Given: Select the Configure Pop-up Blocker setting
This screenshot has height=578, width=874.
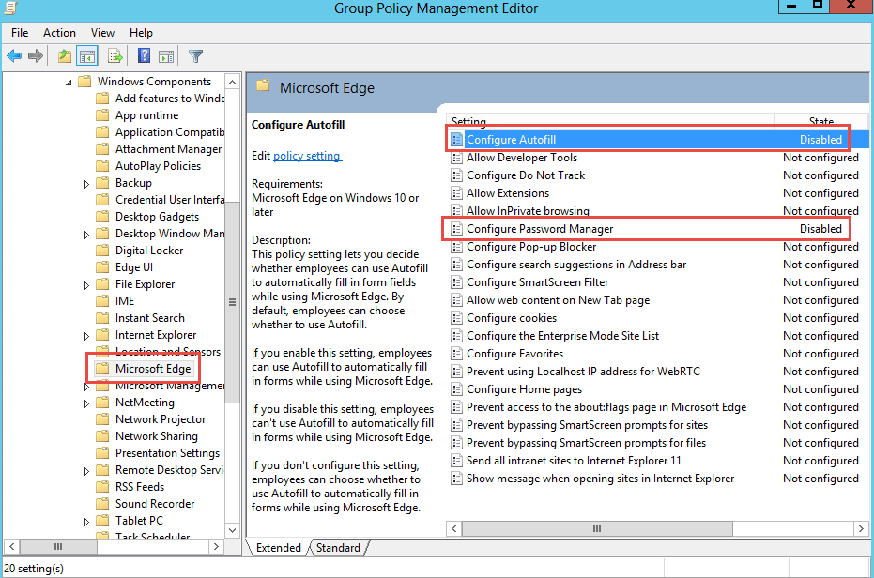Looking at the screenshot, I should coord(658,247).
